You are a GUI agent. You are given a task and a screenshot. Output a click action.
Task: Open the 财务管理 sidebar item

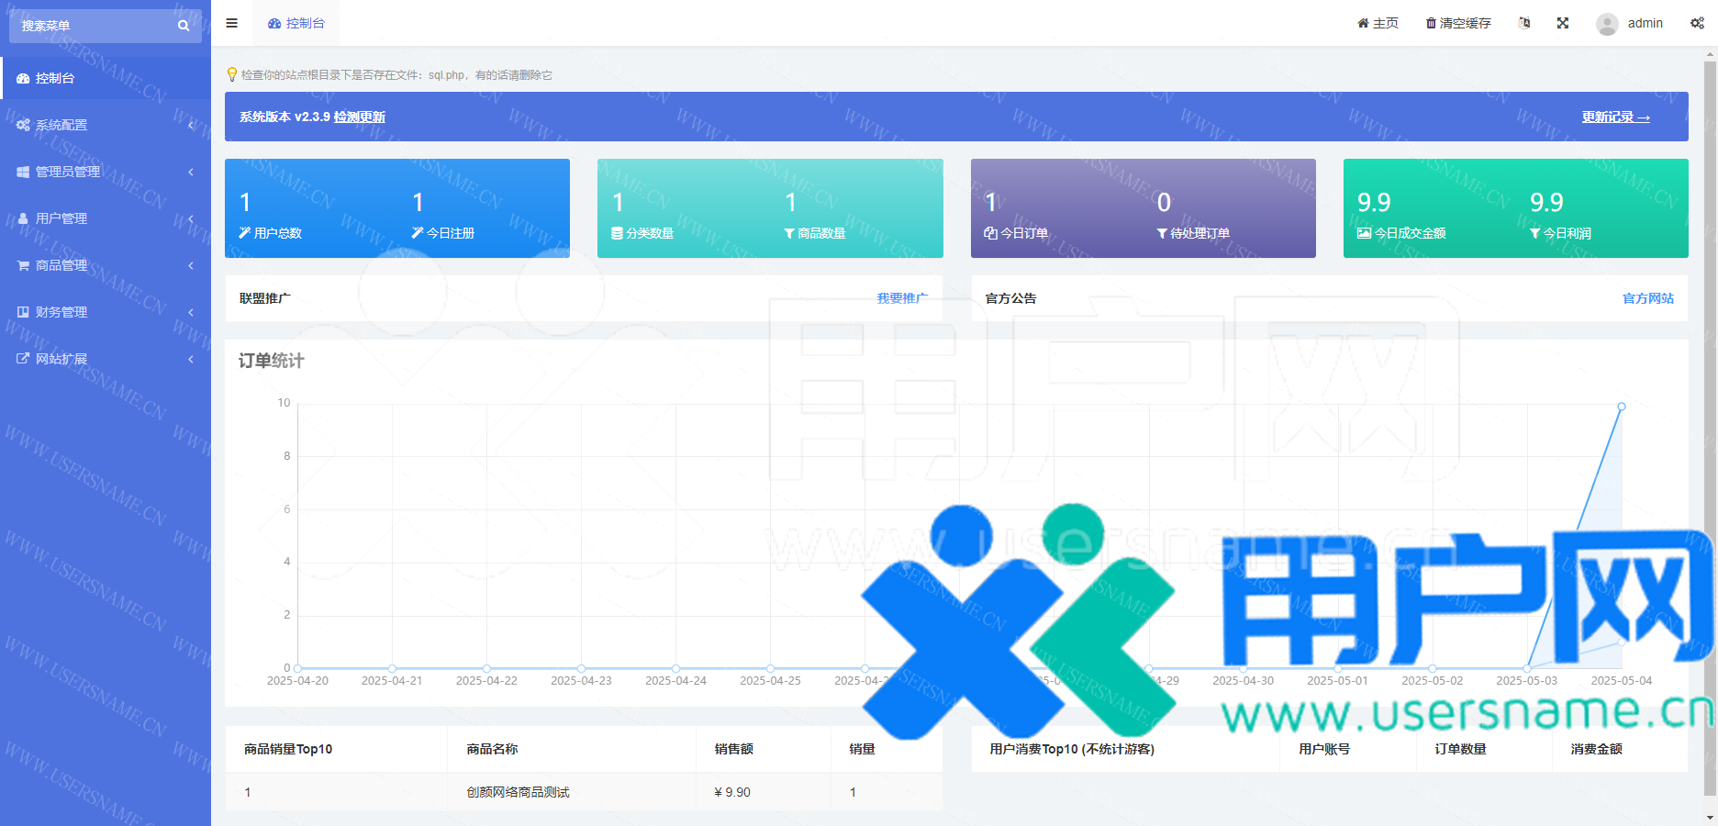pos(61,312)
